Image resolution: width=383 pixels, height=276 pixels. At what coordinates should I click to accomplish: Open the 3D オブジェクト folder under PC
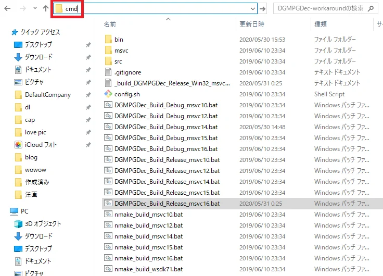(43, 224)
